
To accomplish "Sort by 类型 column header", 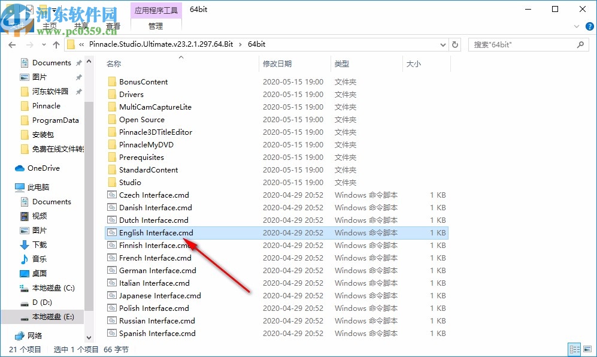I will pos(341,63).
